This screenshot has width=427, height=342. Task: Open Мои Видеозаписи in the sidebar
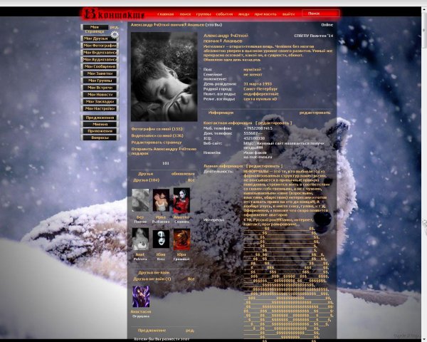coord(100,52)
